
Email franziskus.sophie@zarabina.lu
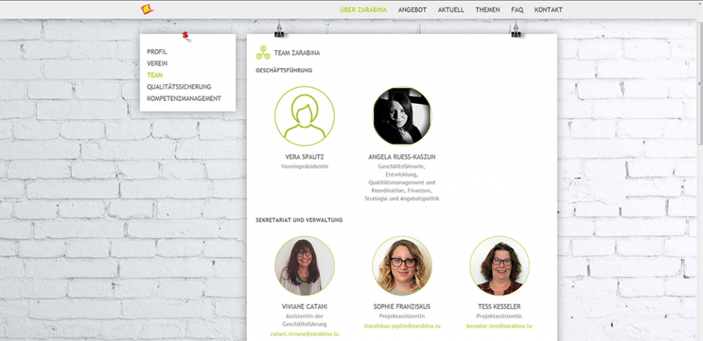tap(402, 326)
